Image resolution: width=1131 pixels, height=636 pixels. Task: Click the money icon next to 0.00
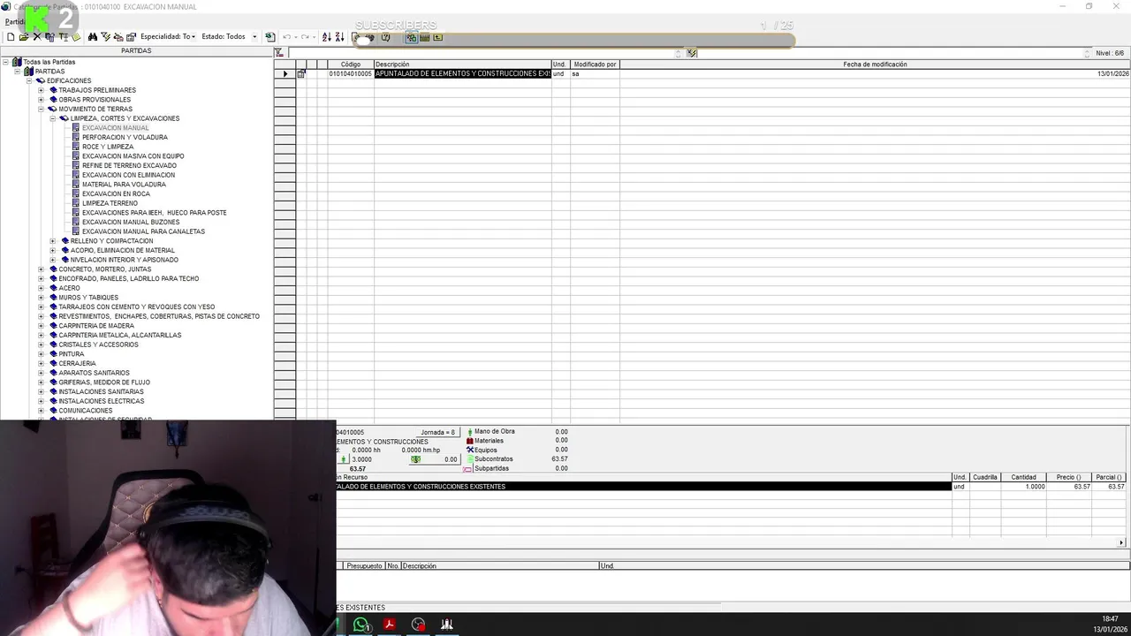click(415, 459)
